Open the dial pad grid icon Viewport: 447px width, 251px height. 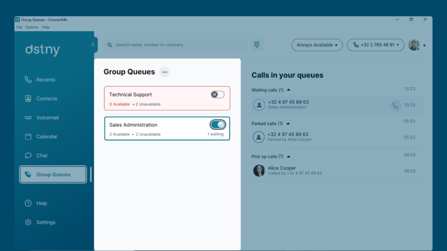(x=257, y=45)
